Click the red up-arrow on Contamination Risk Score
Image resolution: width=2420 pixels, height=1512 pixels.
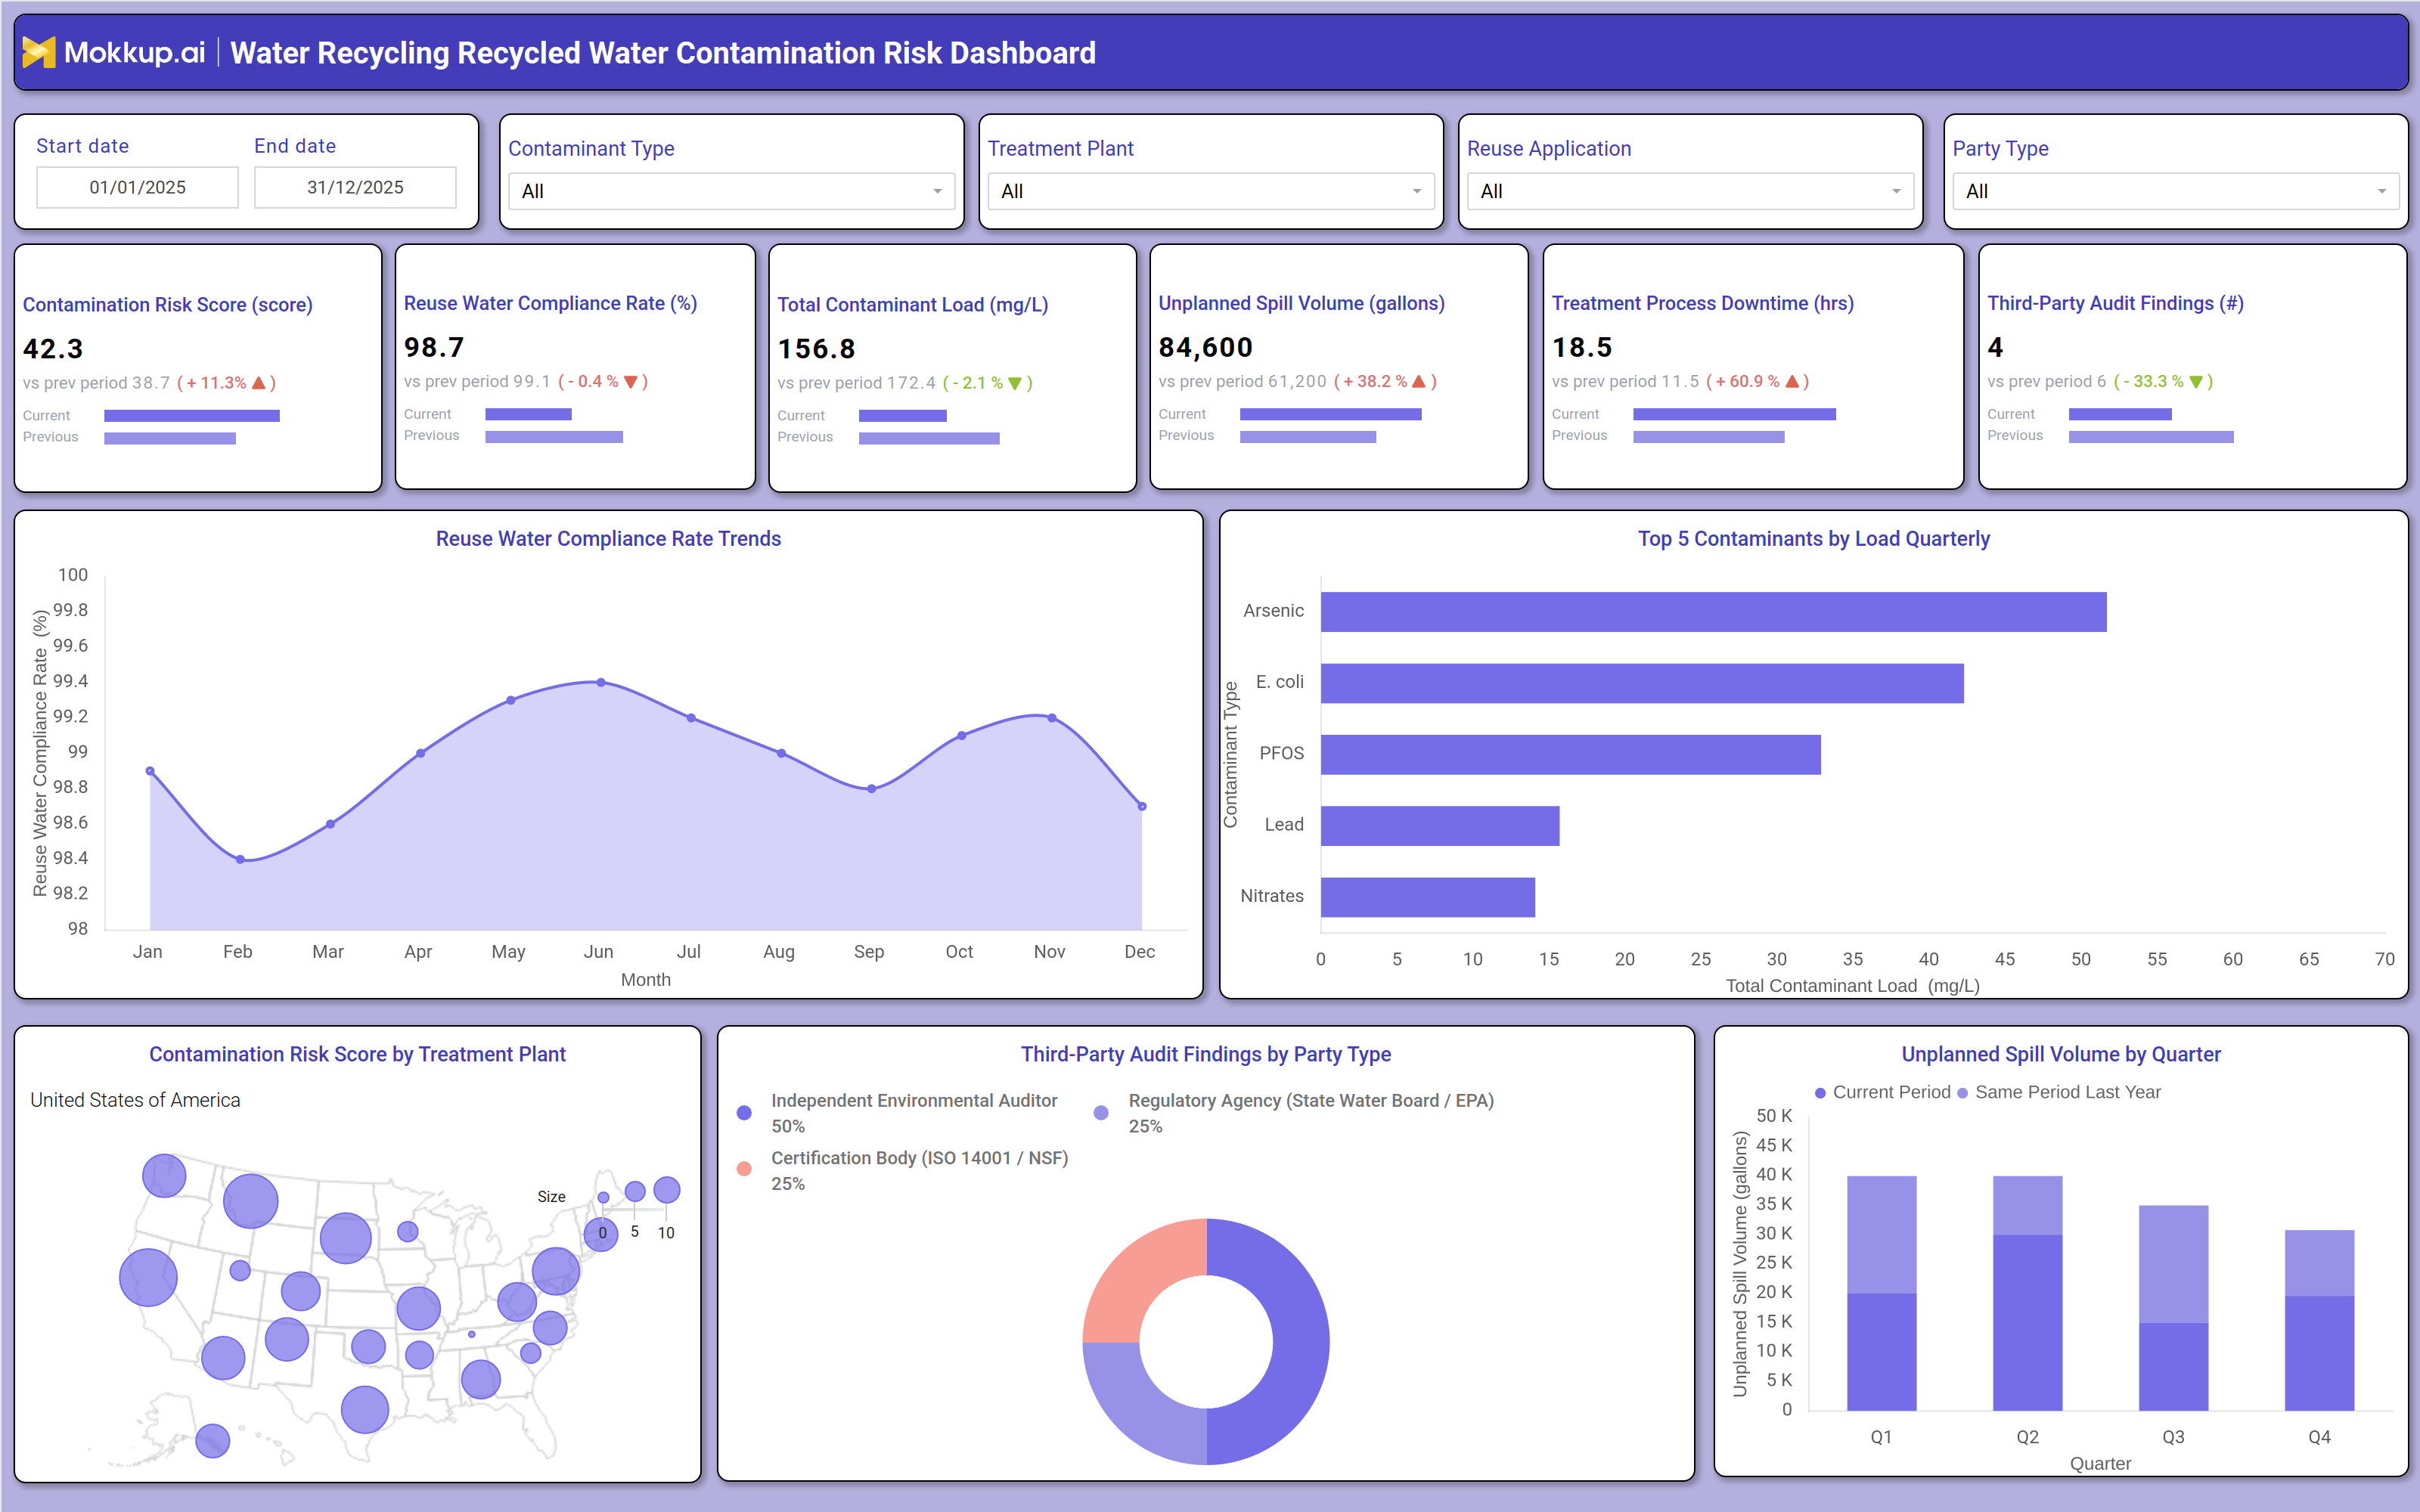click(x=259, y=383)
